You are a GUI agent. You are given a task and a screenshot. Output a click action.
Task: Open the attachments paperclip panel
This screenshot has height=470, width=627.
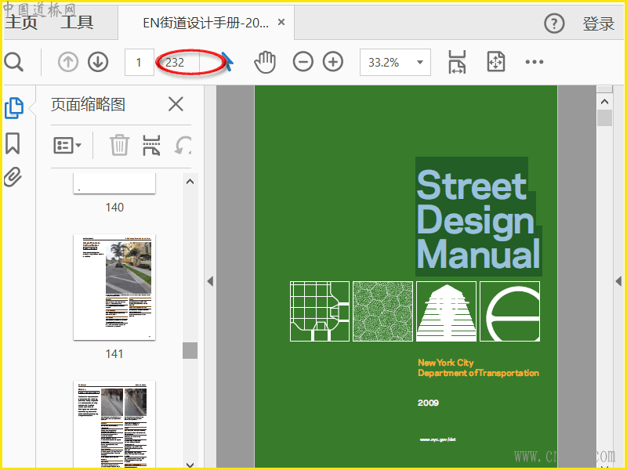(13, 178)
